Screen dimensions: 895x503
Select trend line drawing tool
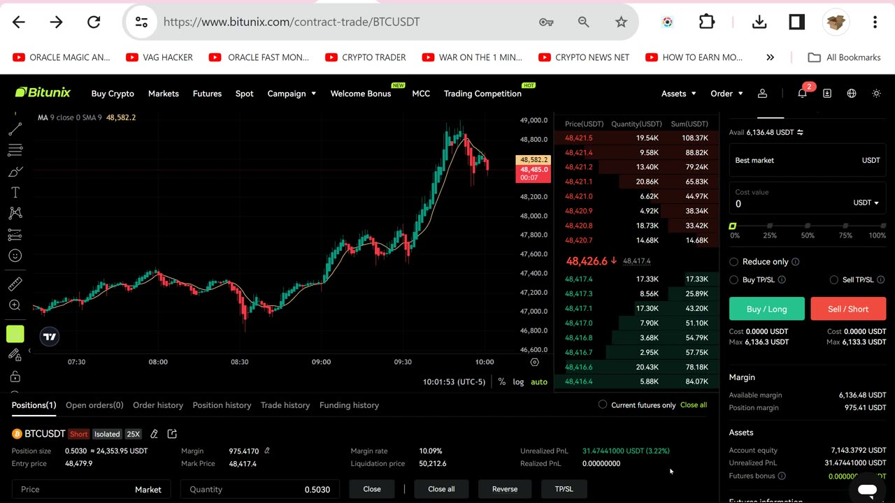[15, 129]
